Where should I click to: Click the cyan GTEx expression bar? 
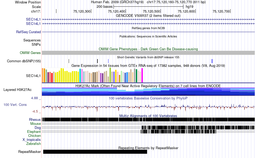tap(80, 75)
